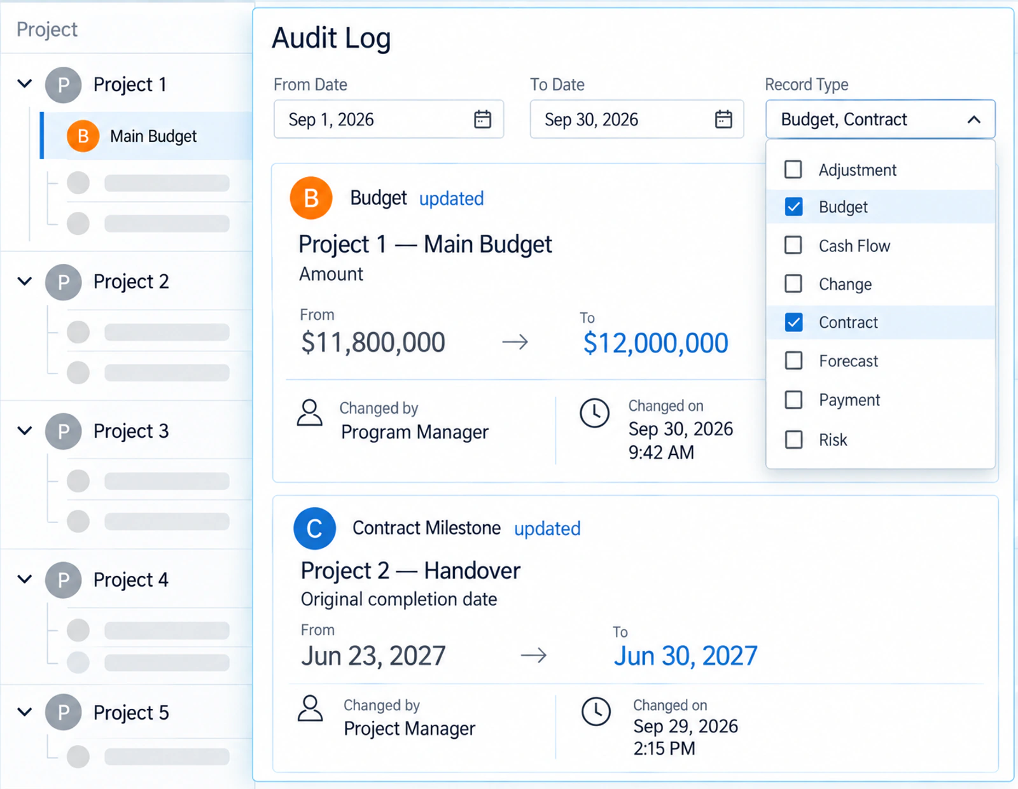Click the user icon beside Project Manager
This screenshot has width=1018, height=789.
coord(310,708)
